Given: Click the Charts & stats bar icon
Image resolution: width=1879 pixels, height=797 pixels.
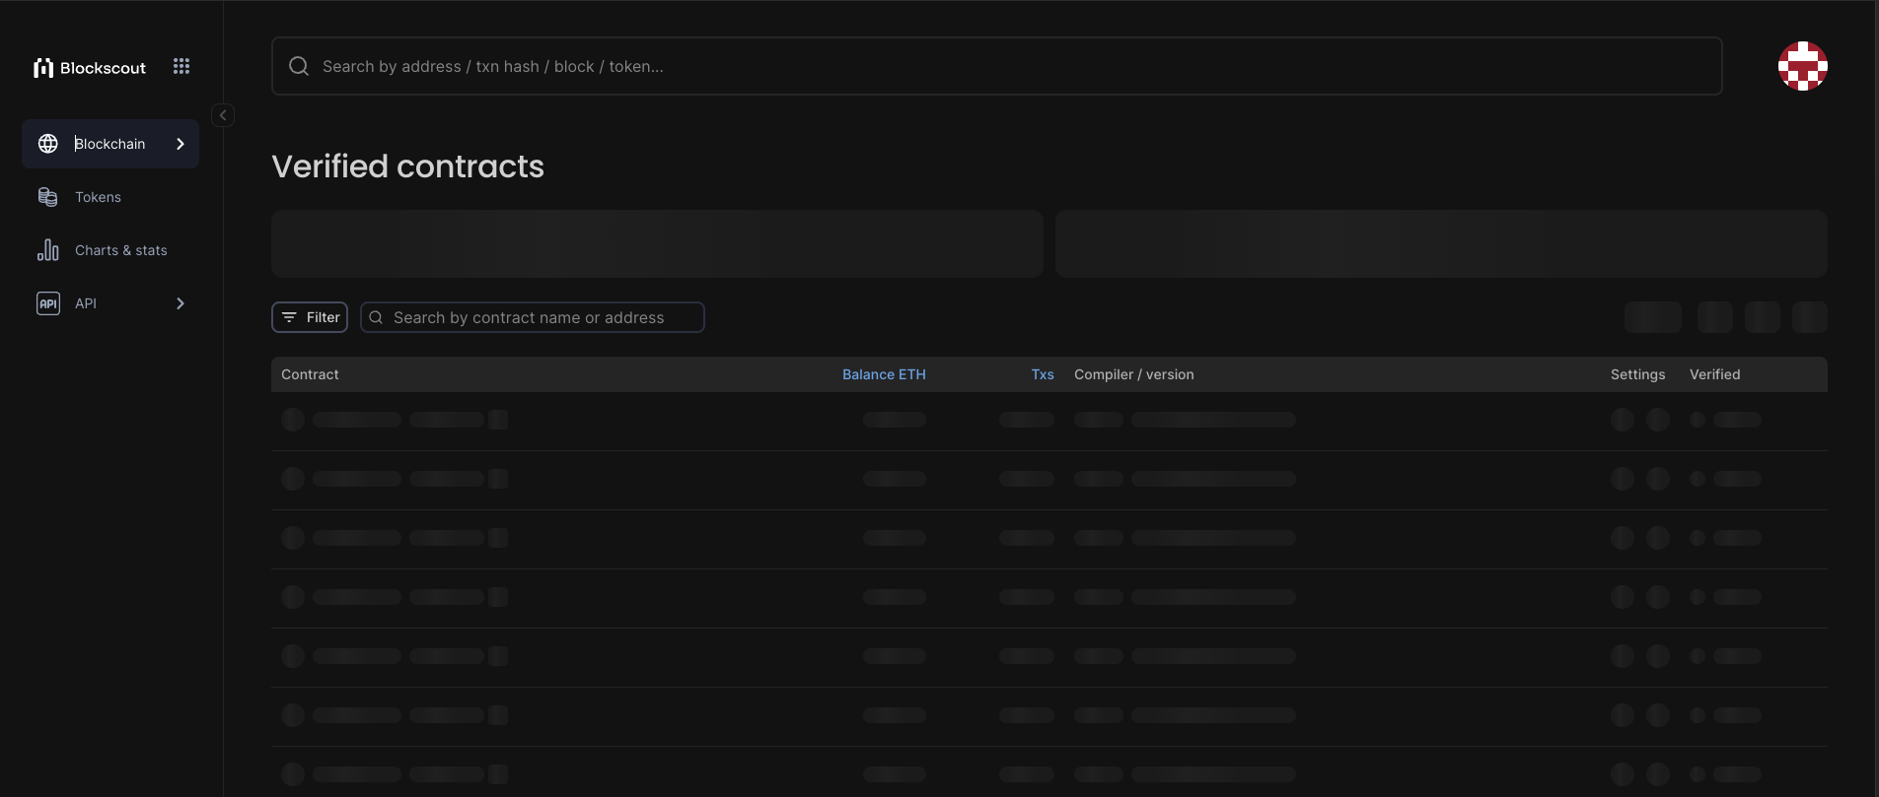Looking at the screenshot, I should click(x=48, y=250).
